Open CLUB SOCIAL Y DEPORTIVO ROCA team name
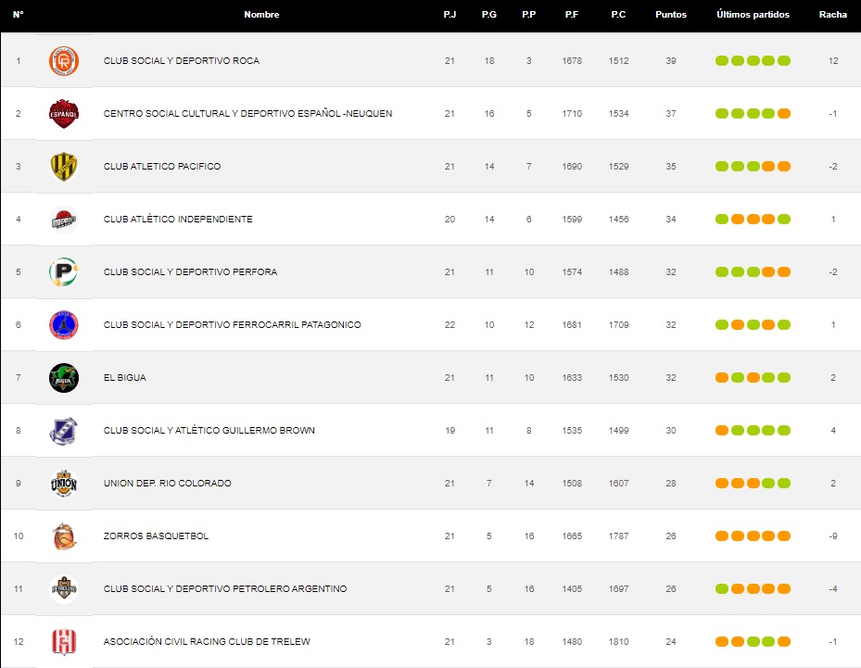 (182, 61)
